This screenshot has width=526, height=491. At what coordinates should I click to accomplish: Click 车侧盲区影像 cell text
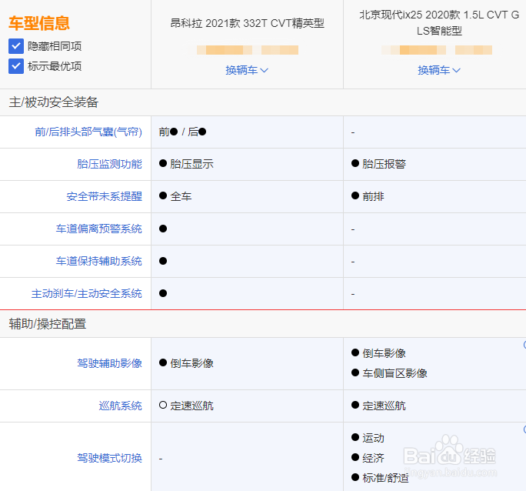point(394,373)
